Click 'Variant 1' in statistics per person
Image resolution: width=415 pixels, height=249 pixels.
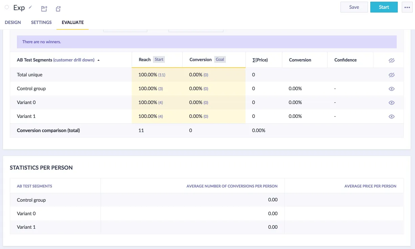[x=26, y=227]
